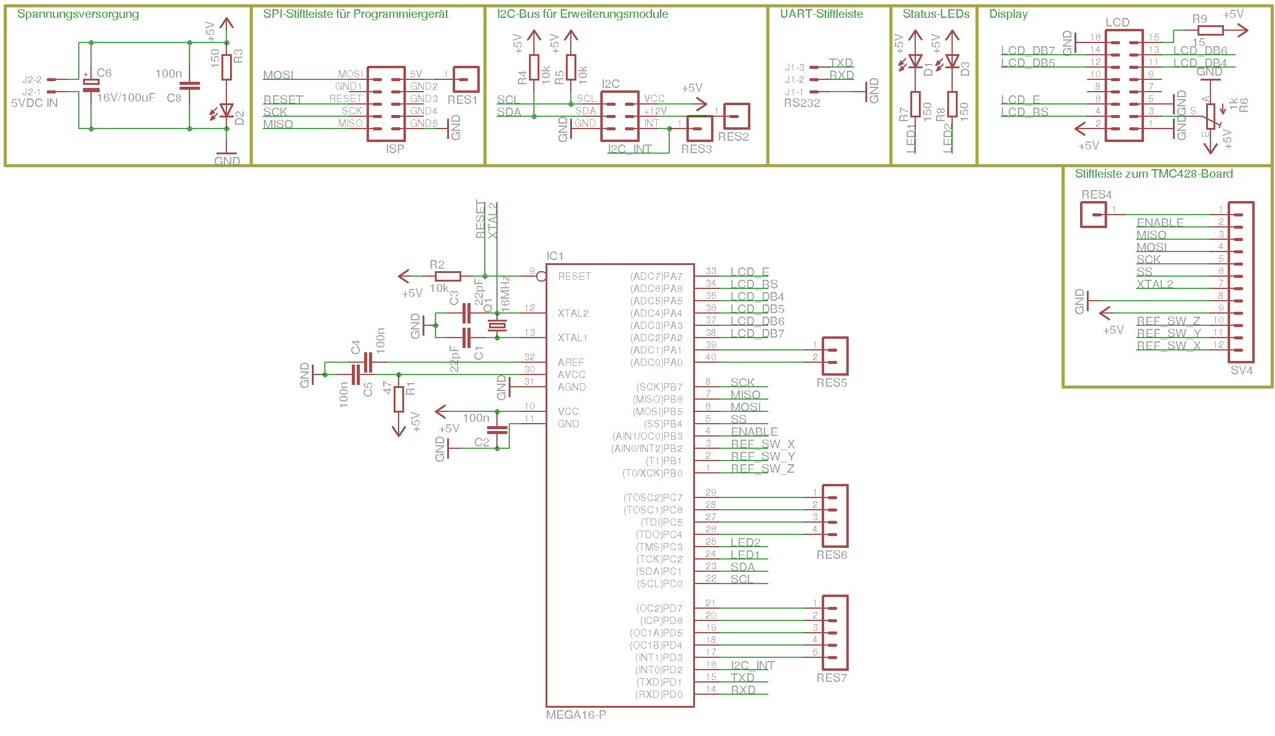Click the R1 47 ohm resistor
The image size is (1275, 736).
tap(399, 399)
